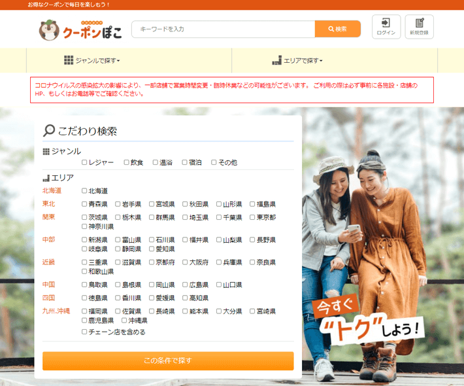
Task: Check the その他 genre checkbox
Action: pyautogui.click(x=214, y=162)
